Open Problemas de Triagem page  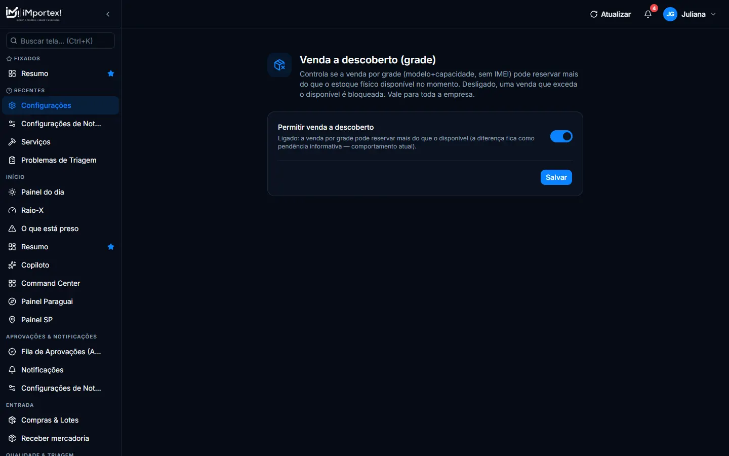click(61, 160)
